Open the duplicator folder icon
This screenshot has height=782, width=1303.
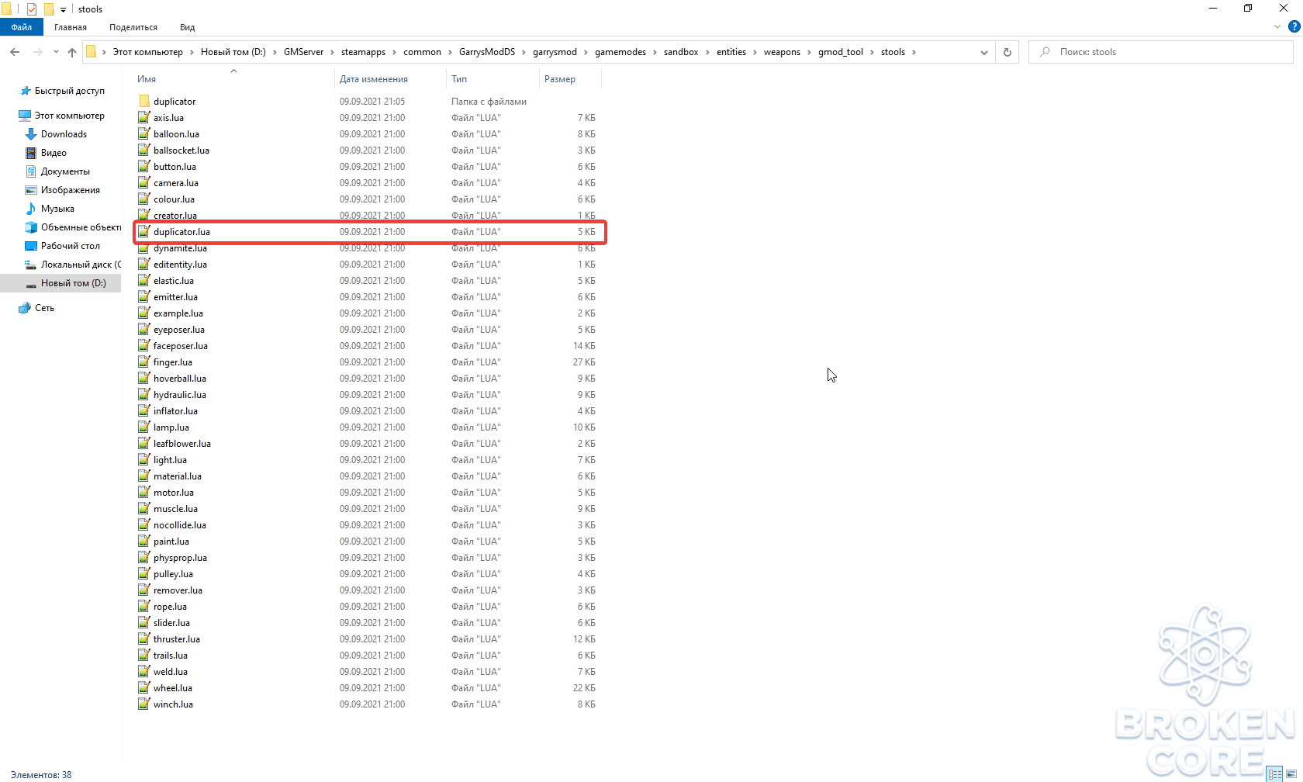pyautogui.click(x=143, y=102)
